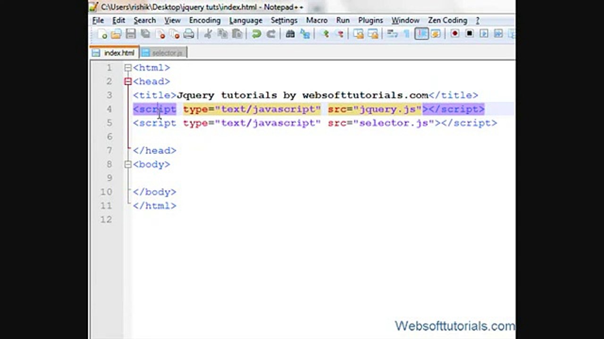Click the Open file folder icon
Image resolution: width=604 pixels, height=339 pixels.
tap(116, 34)
